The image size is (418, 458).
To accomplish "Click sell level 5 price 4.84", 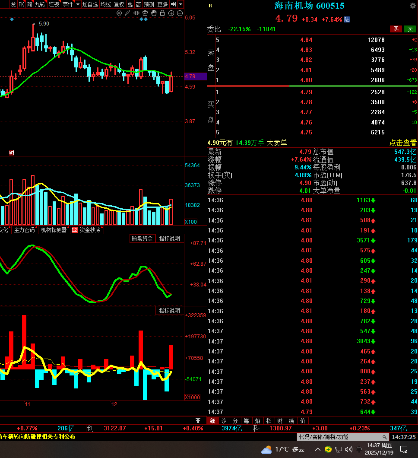I will [306, 40].
